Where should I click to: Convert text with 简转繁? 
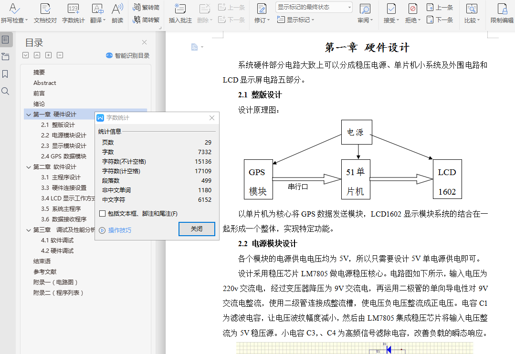pyautogui.click(x=146, y=20)
